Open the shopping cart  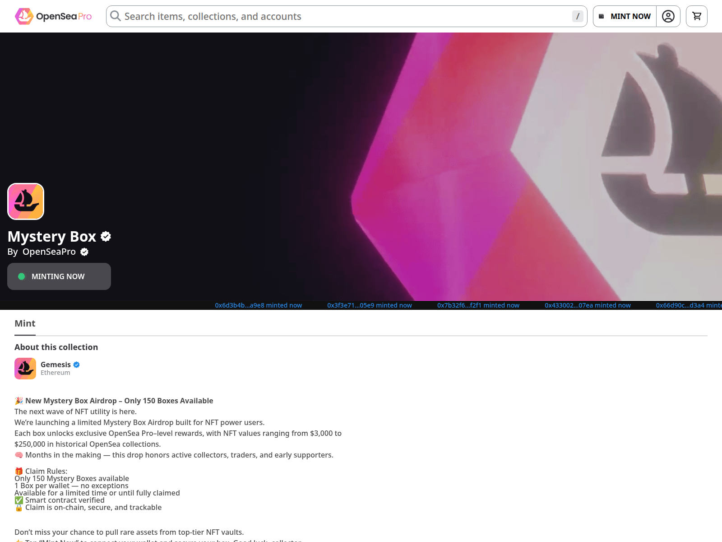[x=697, y=16]
